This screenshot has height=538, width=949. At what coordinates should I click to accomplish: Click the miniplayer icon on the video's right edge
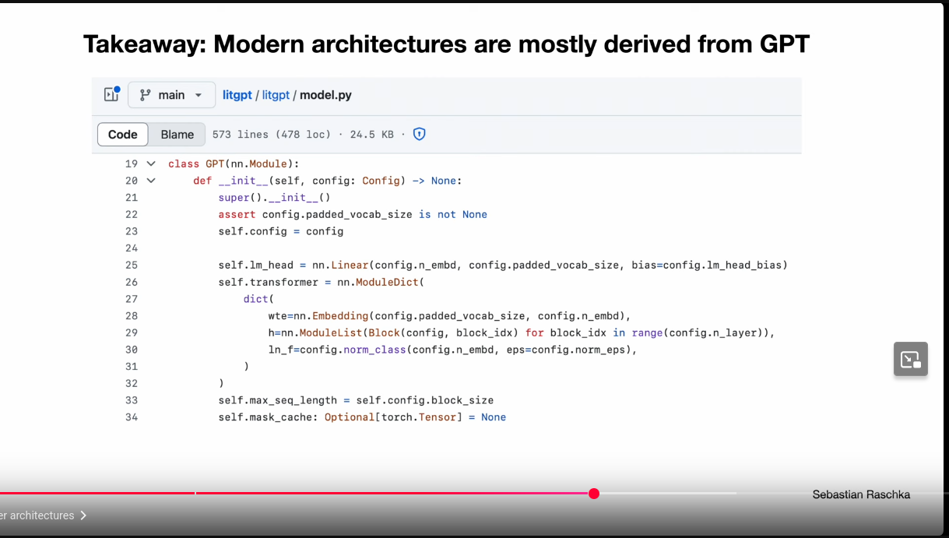[911, 359]
